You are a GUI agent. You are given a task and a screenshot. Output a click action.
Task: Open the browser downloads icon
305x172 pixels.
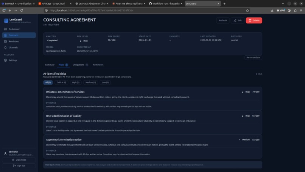pyautogui.click(x=272, y=11)
